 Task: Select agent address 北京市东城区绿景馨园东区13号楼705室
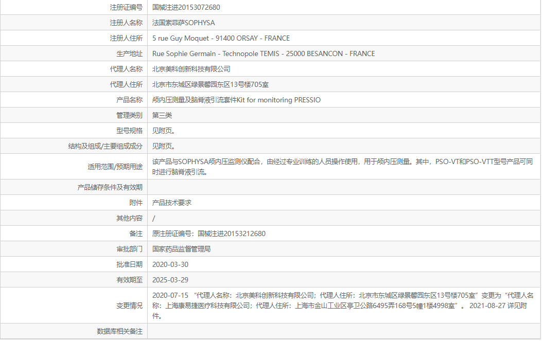click(x=211, y=85)
